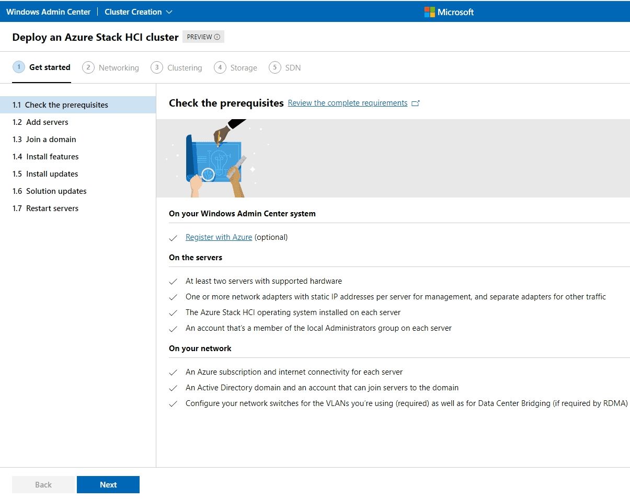
Task: Click text about Active Directory domain account
Action: click(x=322, y=388)
